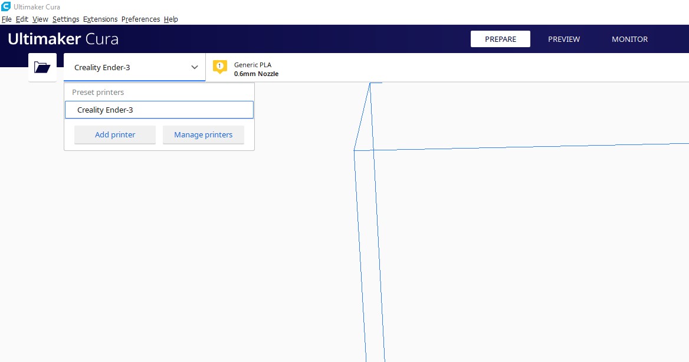Viewport: 689px width, 362px height.
Task: Open the View menu
Action: (40, 19)
